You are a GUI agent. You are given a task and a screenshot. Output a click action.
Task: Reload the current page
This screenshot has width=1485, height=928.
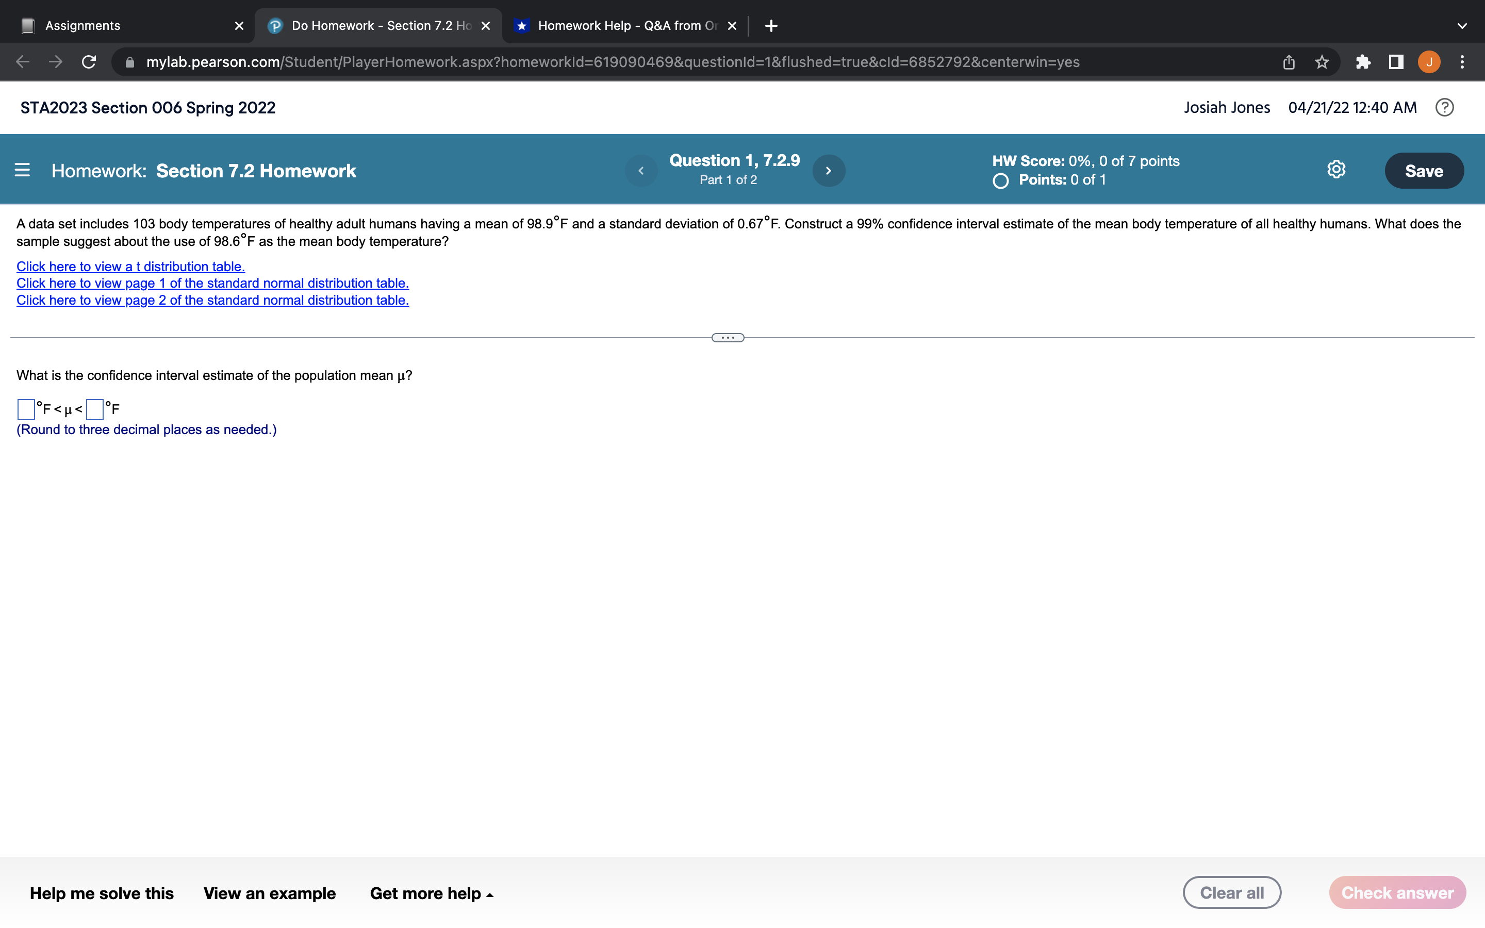88,61
